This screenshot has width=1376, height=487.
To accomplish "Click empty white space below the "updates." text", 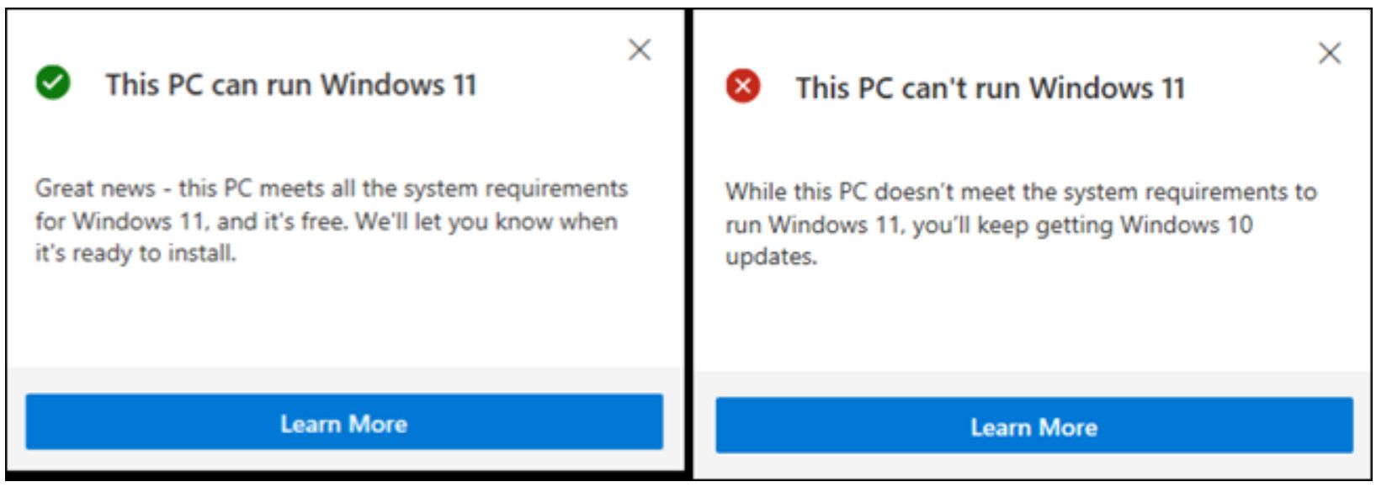I will 1027,320.
